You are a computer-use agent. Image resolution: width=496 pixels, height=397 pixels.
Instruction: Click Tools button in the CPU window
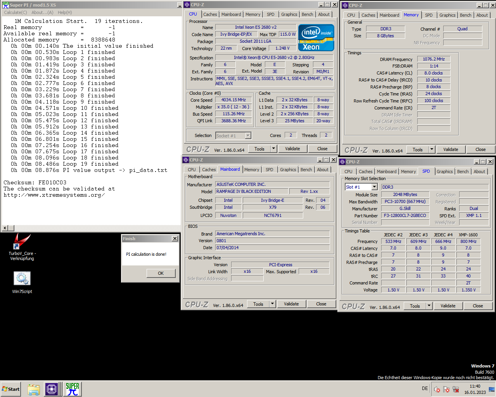coord(259,149)
